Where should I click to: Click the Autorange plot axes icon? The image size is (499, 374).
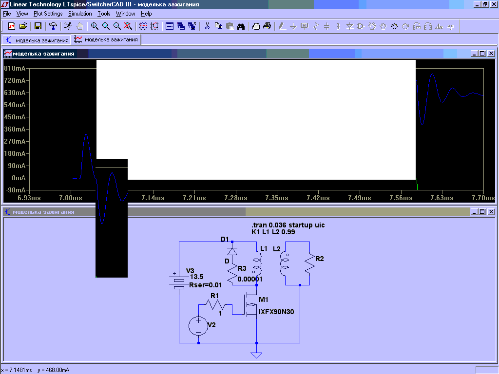point(143,26)
